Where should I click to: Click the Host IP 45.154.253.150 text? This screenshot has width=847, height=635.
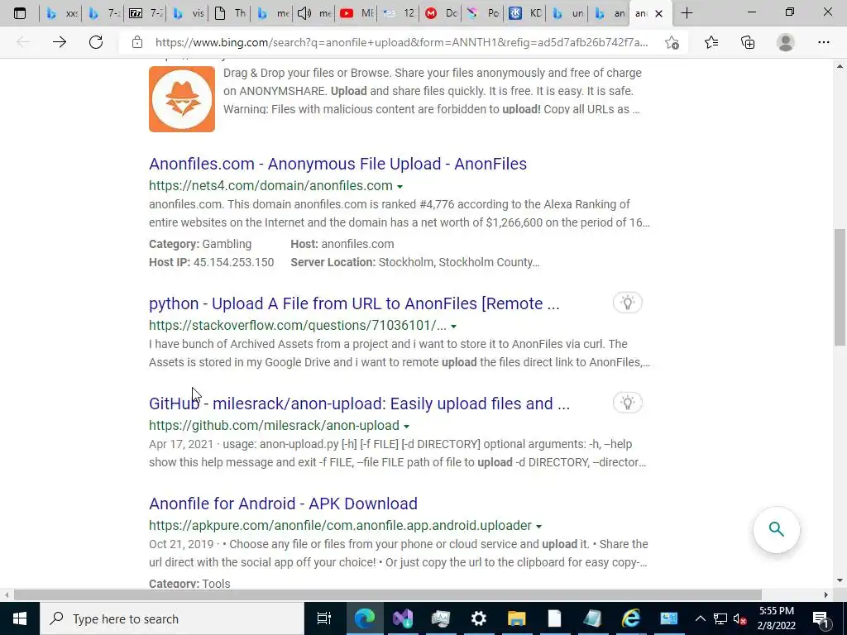point(211,262)
